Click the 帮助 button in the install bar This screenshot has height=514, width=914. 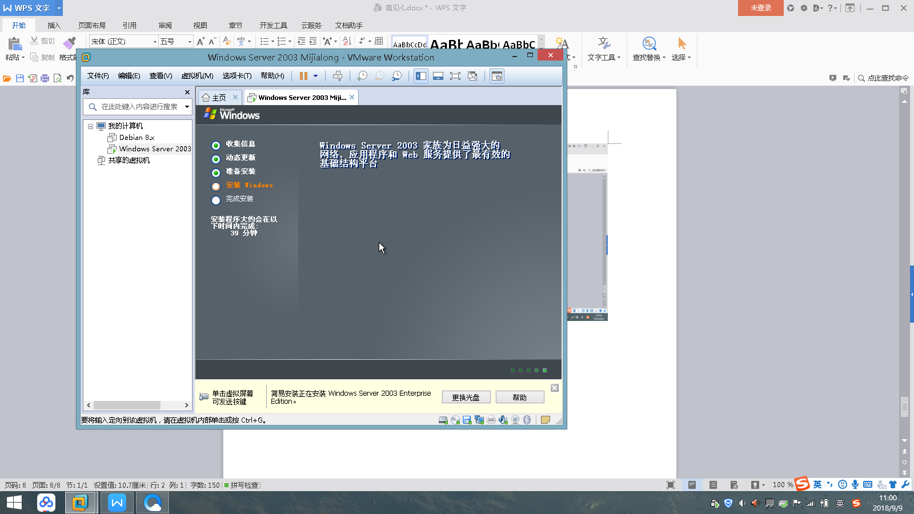coord(520,397)
